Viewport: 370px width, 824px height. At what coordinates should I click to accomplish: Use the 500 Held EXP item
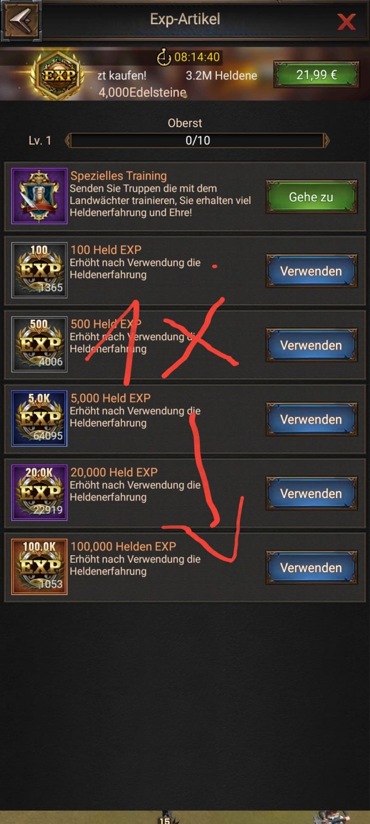[x=311, y=345]
